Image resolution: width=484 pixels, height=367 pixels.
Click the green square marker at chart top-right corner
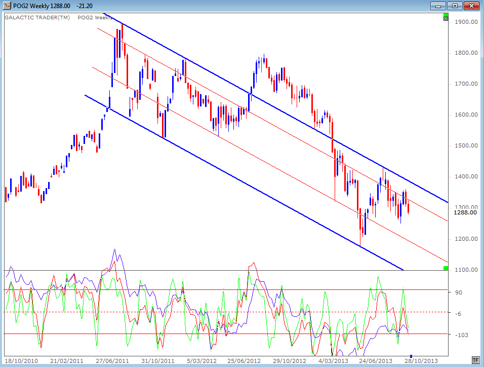pyautogui.click(x=446, y=15)
